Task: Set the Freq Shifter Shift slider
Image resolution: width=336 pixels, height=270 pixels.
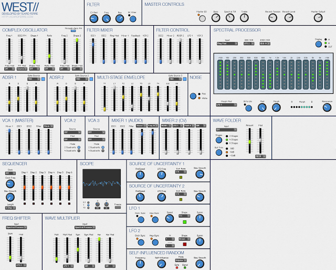Action: (10, 249)
